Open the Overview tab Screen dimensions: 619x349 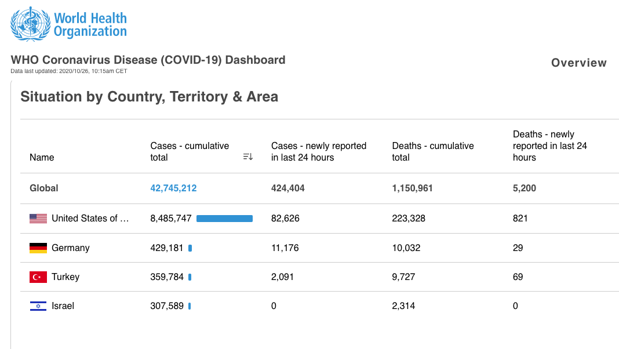tap(579, 63)
